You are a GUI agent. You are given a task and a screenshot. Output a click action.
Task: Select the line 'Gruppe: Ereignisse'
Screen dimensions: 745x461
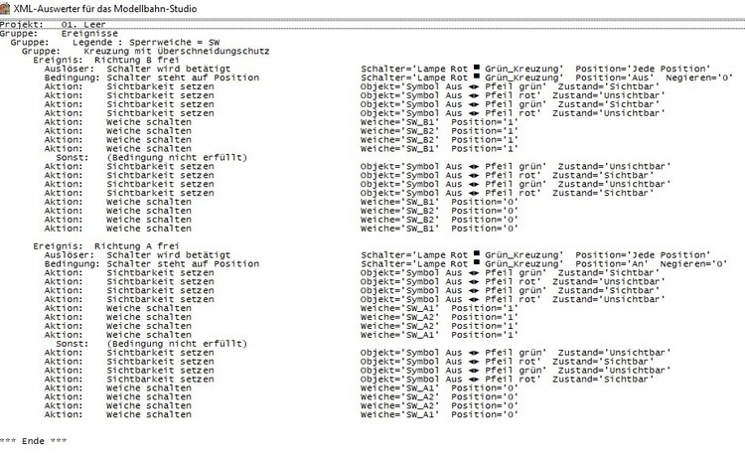click(59, 33)
